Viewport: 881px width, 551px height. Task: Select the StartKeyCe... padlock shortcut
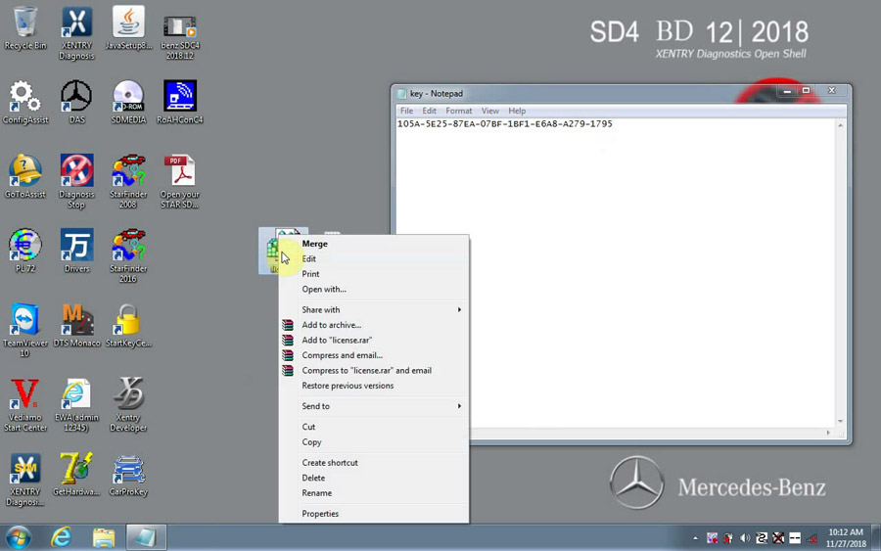pos(128,325)
